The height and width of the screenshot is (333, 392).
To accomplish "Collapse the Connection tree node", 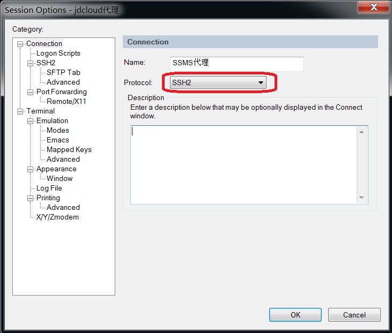I will click(x=20, y=44).
